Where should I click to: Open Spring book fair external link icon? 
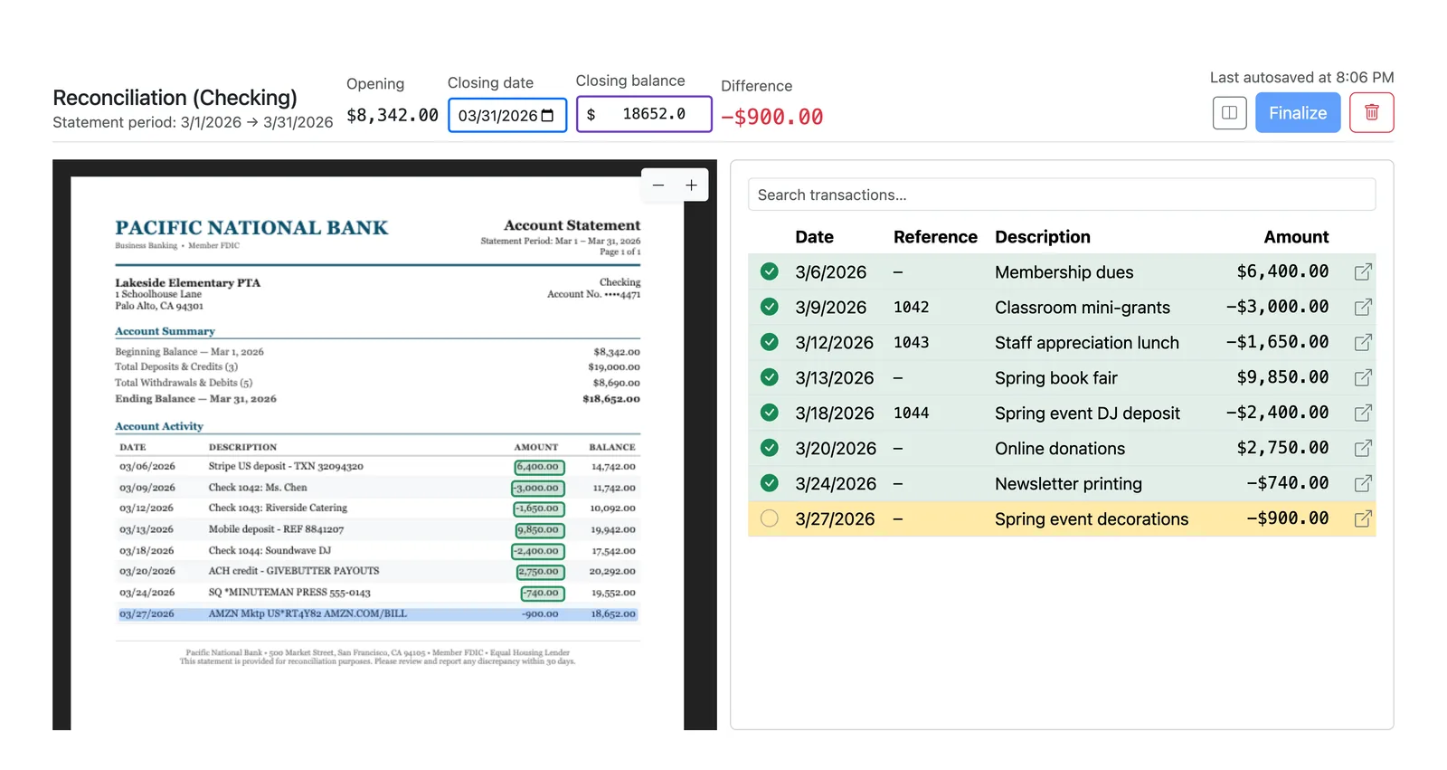point(1363,378)
